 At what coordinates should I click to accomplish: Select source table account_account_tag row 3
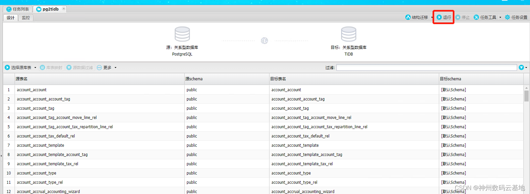click(35, 108)
